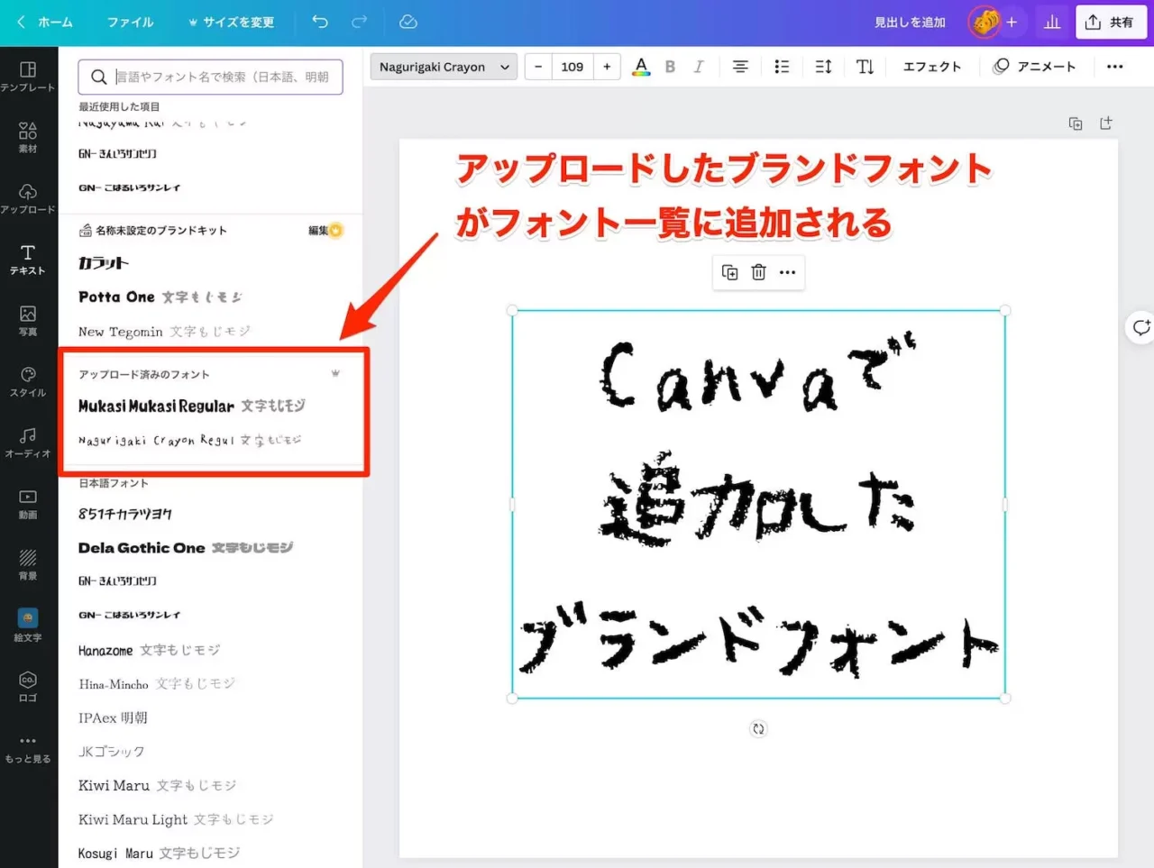The height and width of the screenshot is (868, 1154).
Task: Click 編集 for the brand kit
Action: click(325, 230)
